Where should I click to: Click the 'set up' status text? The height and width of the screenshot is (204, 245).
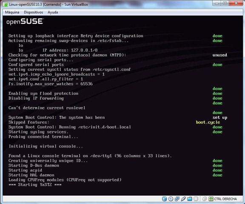[x=220, y=118]
